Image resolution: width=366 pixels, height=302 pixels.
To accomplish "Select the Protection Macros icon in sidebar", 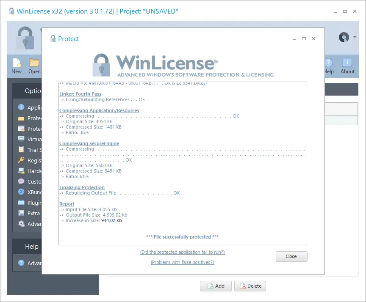I will (x=21, y=129).
